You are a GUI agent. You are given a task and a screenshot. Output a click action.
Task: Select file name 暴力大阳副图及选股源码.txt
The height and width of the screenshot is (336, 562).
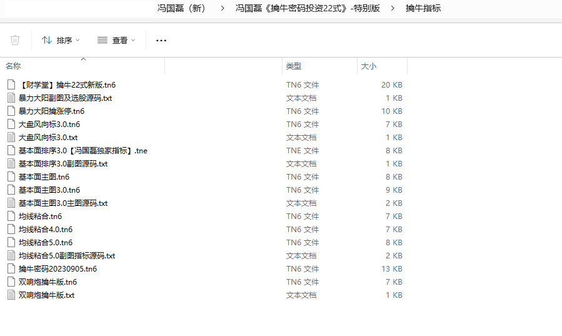coord(65,98)
